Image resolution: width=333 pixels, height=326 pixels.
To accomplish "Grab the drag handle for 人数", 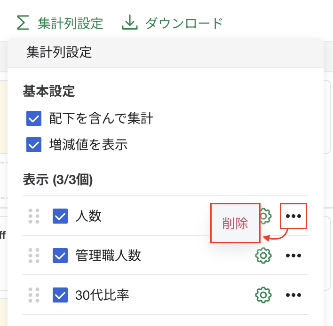I will [34, 216].
